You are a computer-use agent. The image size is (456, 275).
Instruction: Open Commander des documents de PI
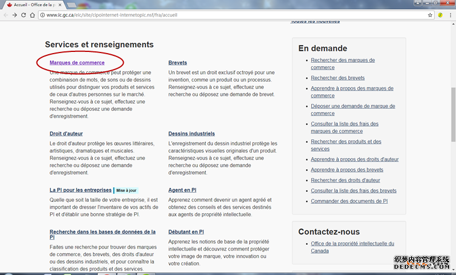tap(349, 201)
